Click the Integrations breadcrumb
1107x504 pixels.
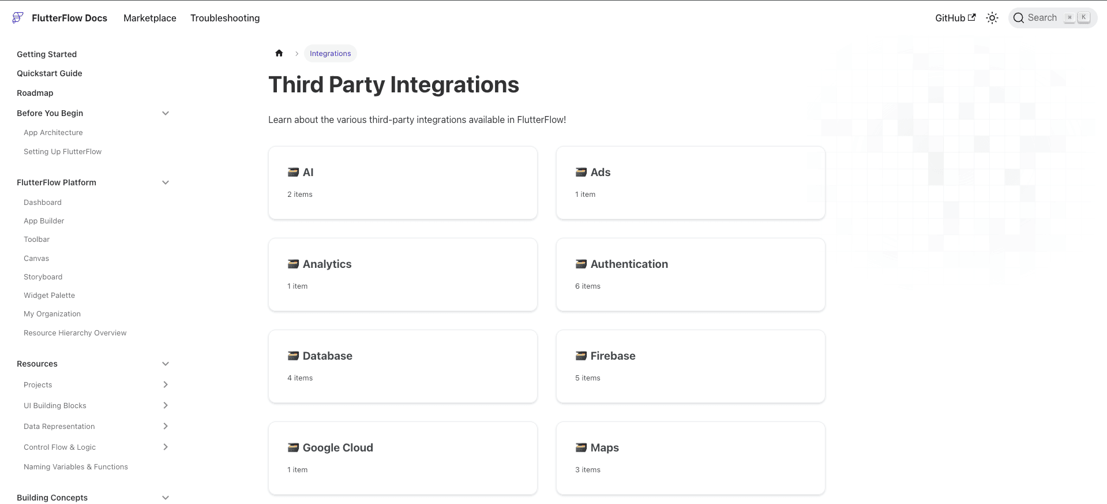coord(330,53)
